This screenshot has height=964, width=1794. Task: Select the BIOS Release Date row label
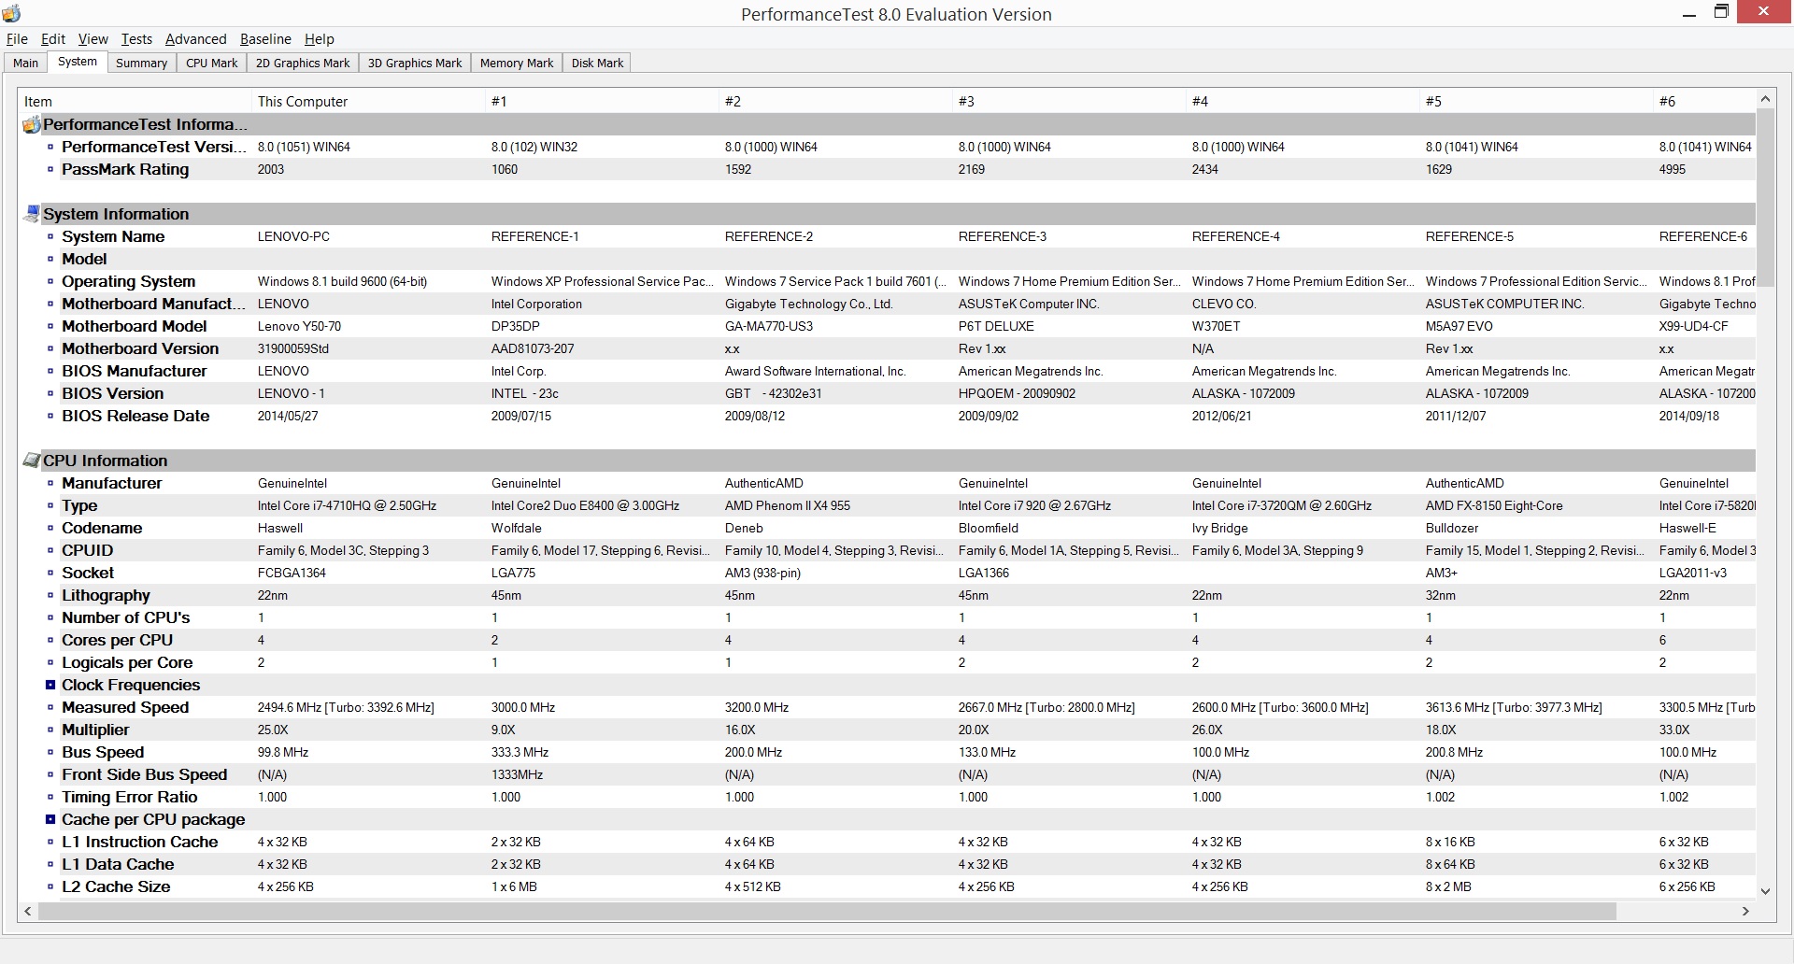(135, 416)
